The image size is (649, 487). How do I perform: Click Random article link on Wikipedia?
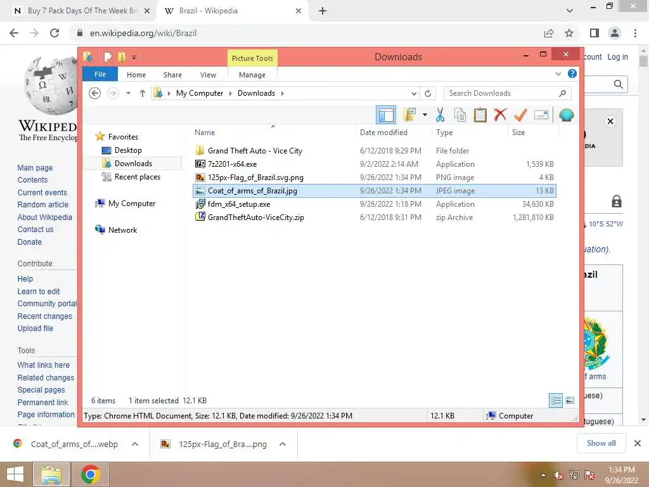pyautogui.click(x=42, y=205)
